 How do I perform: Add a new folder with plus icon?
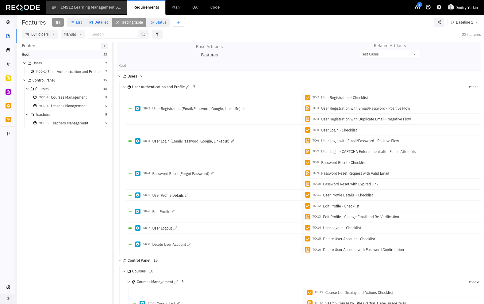pos(104,46)
